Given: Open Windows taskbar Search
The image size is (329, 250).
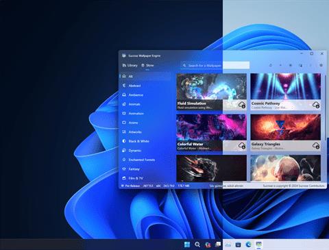Looking at the screenshot, I should pyautogui.click(x=197, y=245).
